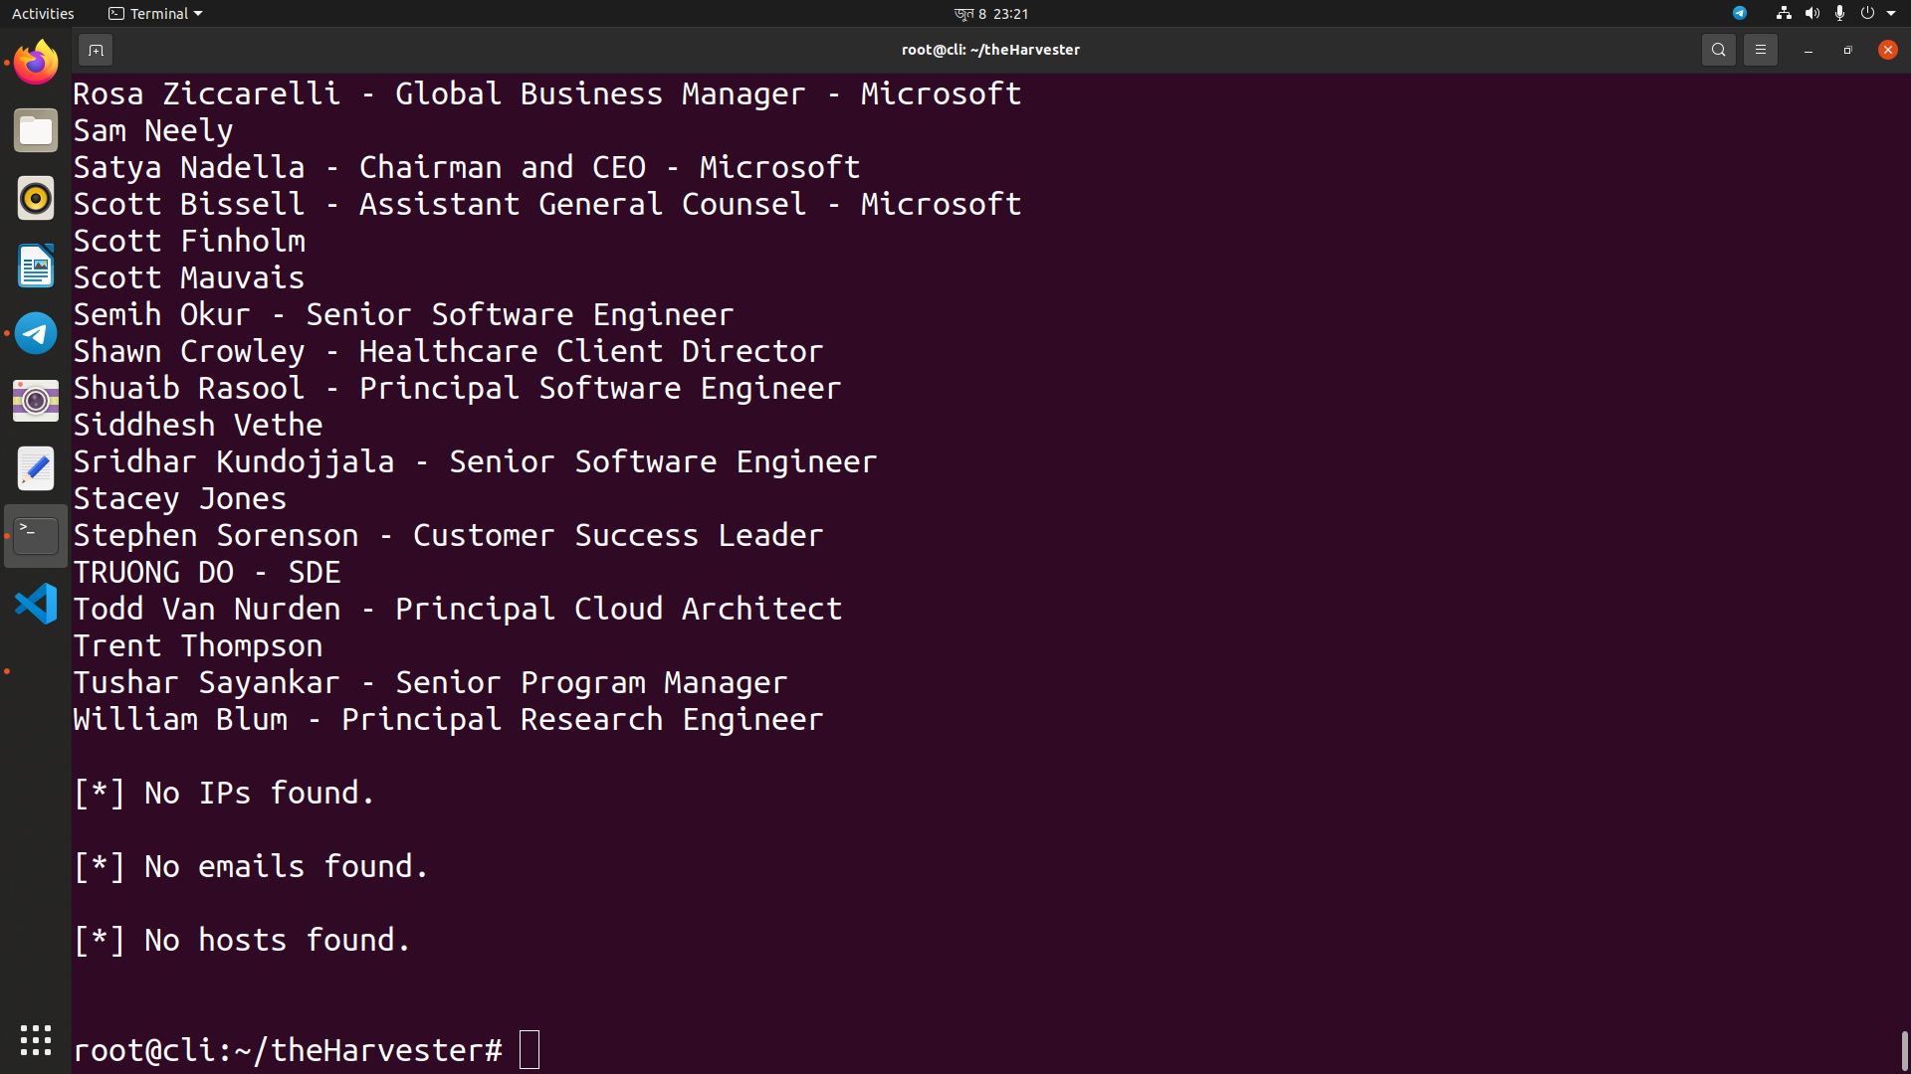Toggle the microphone in the system tray
The width and height of the screenshot is (1911, 1074).
(1840, 13)
